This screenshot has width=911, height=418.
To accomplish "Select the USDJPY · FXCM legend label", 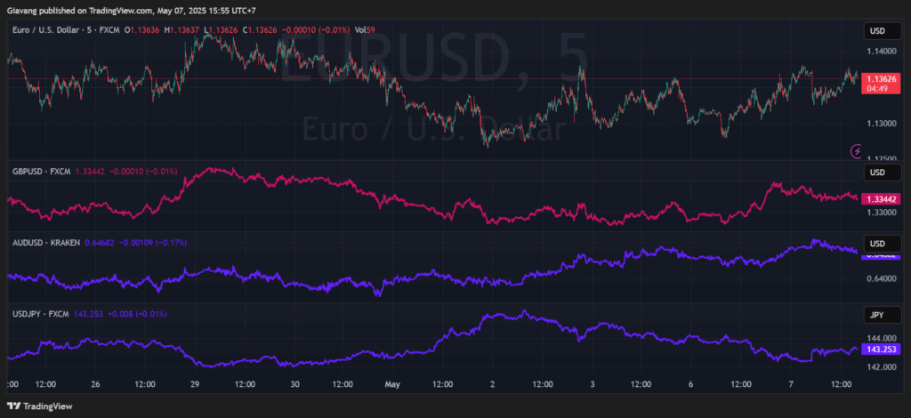I will tap(40, 314).
